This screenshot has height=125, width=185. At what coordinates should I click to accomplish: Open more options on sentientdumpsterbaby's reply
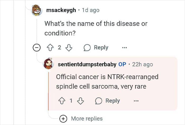click(x=136, y=101)
